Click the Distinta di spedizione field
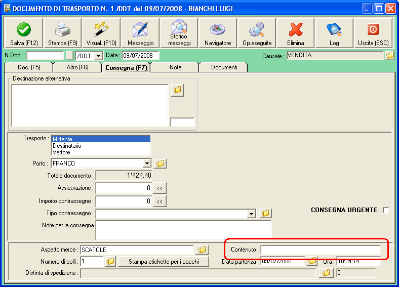 [198, 273]
